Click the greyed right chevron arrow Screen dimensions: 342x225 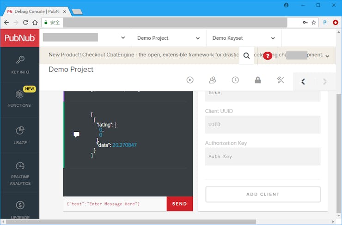tap(325, 81)
